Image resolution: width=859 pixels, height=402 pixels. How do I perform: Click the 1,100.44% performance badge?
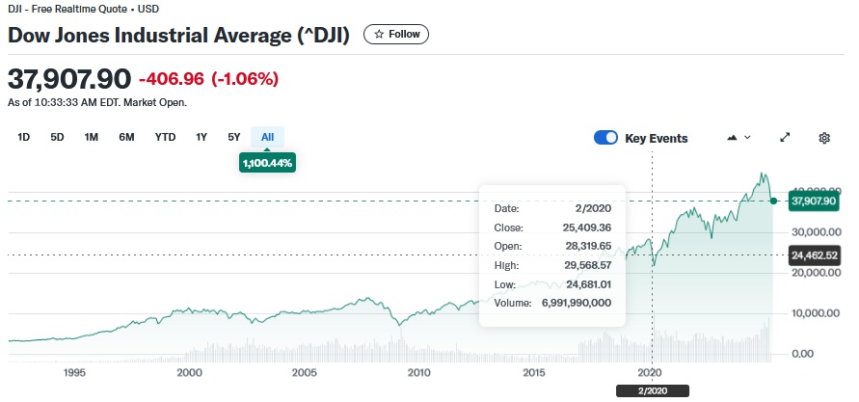click(267, 163)
